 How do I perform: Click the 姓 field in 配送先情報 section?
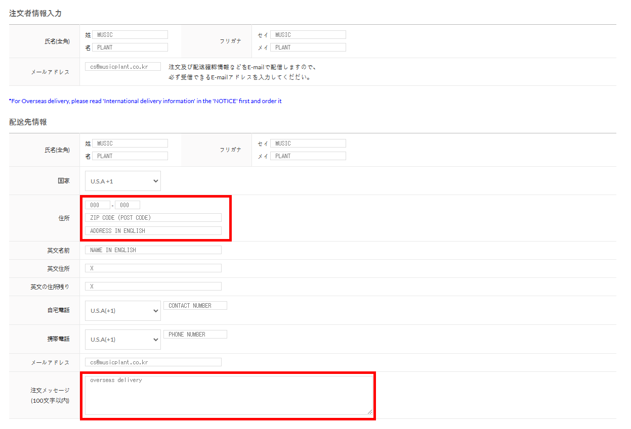(x=130, y=144)
